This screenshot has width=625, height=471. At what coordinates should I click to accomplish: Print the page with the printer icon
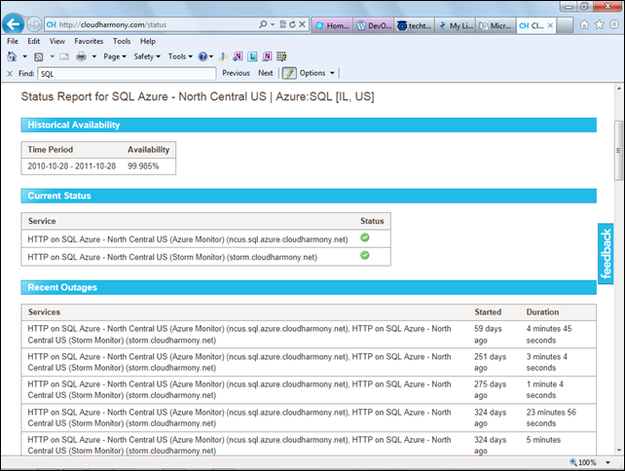coord(82,56)
